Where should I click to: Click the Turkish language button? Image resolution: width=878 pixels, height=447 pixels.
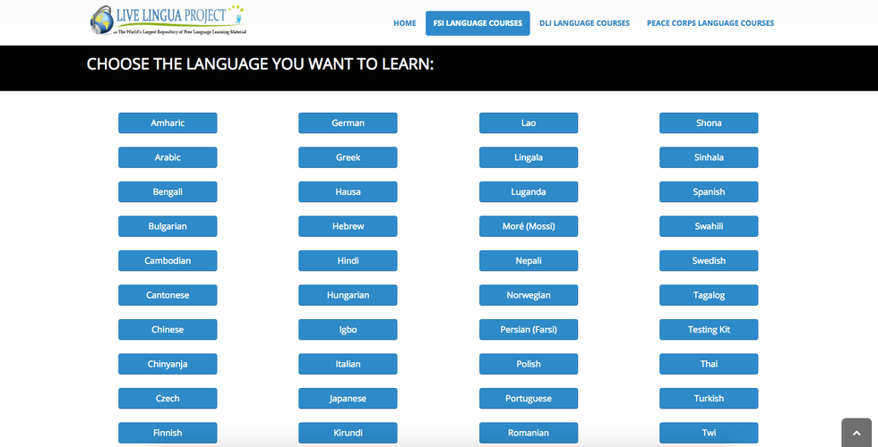pos(709,399)
